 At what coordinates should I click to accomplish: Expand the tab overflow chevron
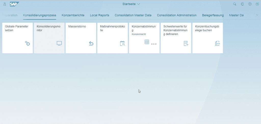point(257,15)
